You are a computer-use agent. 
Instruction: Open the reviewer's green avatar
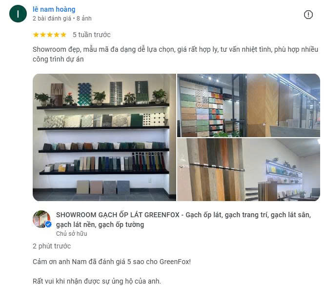[x=18, y=14]
